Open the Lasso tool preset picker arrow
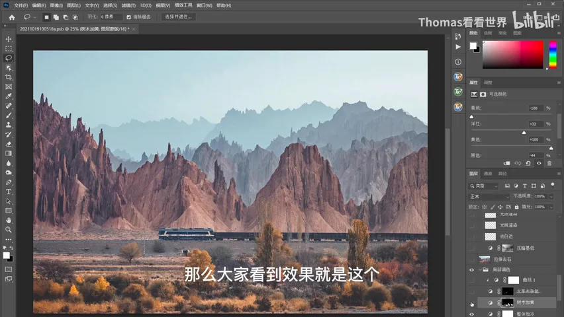This screenshot has width=564, height=317. point(34,17)
